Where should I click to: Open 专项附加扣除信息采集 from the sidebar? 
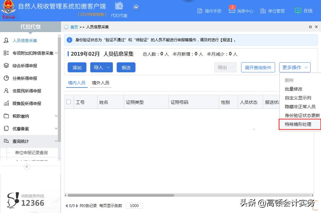coord(31,53)
